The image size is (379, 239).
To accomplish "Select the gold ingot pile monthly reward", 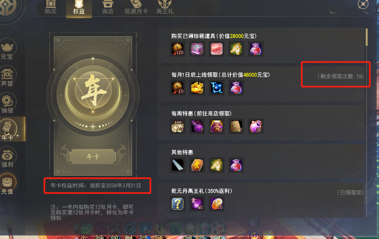I will [197, 88].
